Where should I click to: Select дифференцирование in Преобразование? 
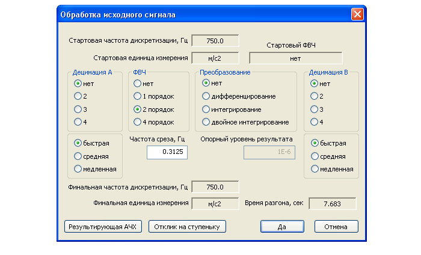coord(206,96)
